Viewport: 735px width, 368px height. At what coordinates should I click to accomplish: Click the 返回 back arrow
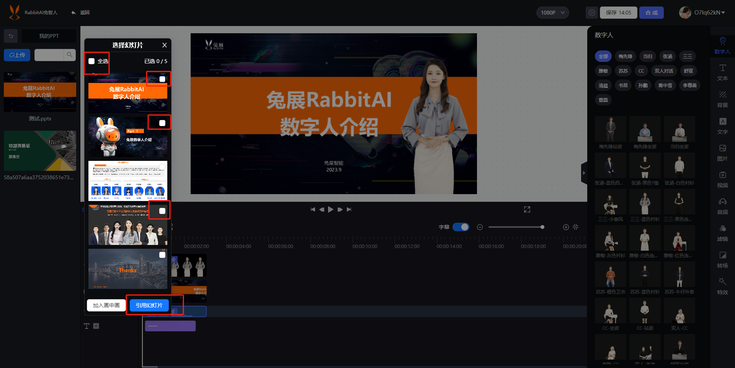click(x=73, y=13)
